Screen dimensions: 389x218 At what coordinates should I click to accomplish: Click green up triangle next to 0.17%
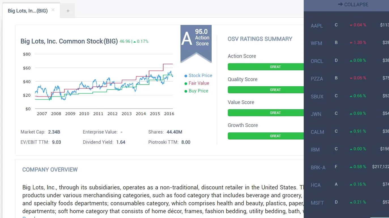(135, 42)
